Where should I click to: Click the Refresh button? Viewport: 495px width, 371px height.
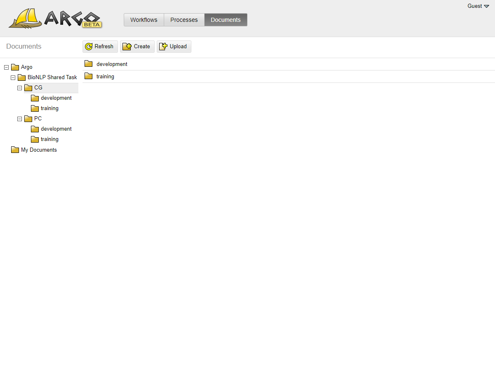100,47
